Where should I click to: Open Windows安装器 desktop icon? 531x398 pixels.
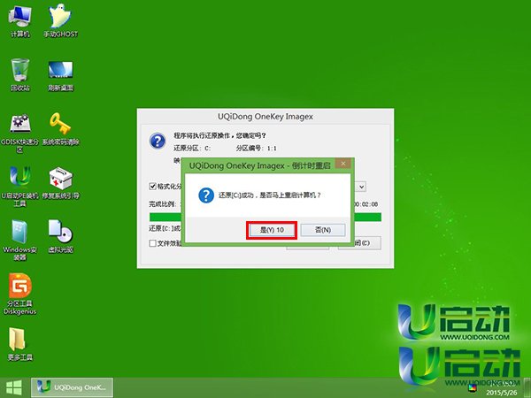[x=19, y=241]
